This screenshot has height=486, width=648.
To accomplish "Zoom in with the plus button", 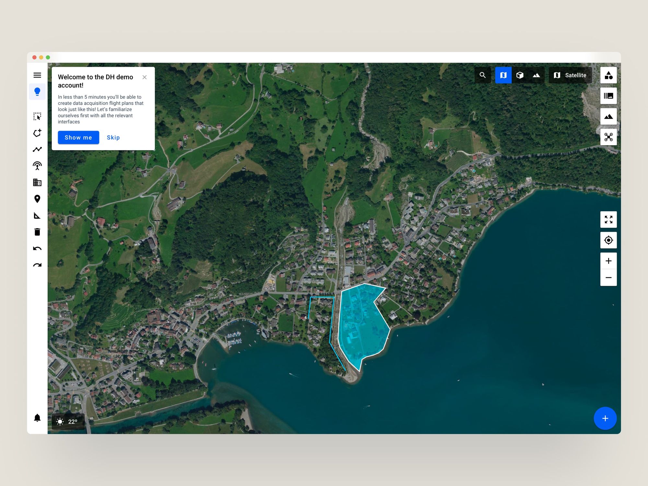I will [x=608, y=261].
